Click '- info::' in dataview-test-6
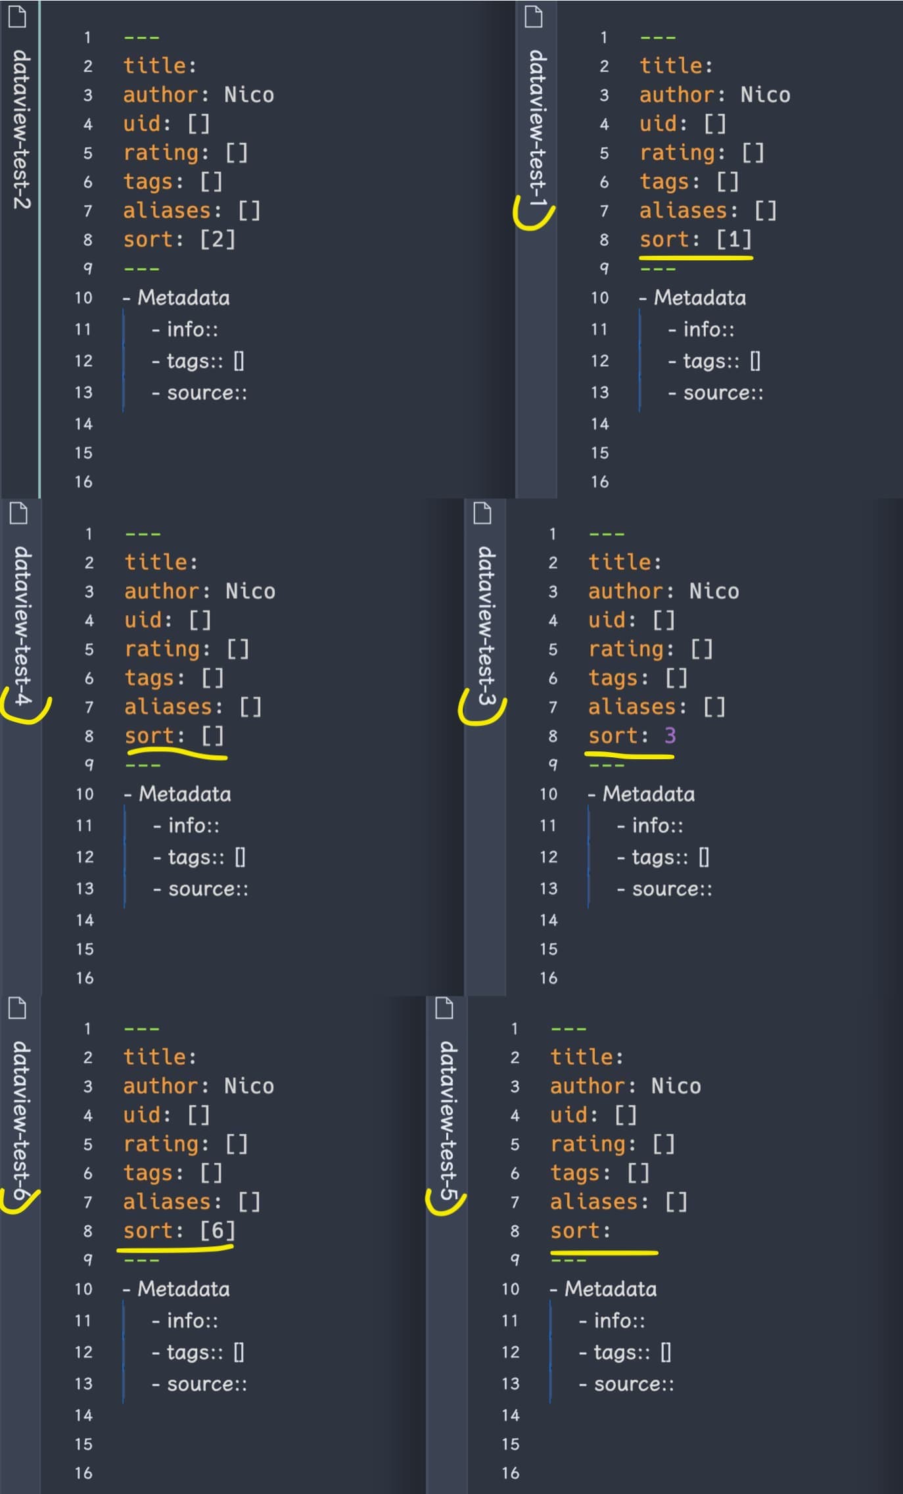 click(x=185, y=1320)
